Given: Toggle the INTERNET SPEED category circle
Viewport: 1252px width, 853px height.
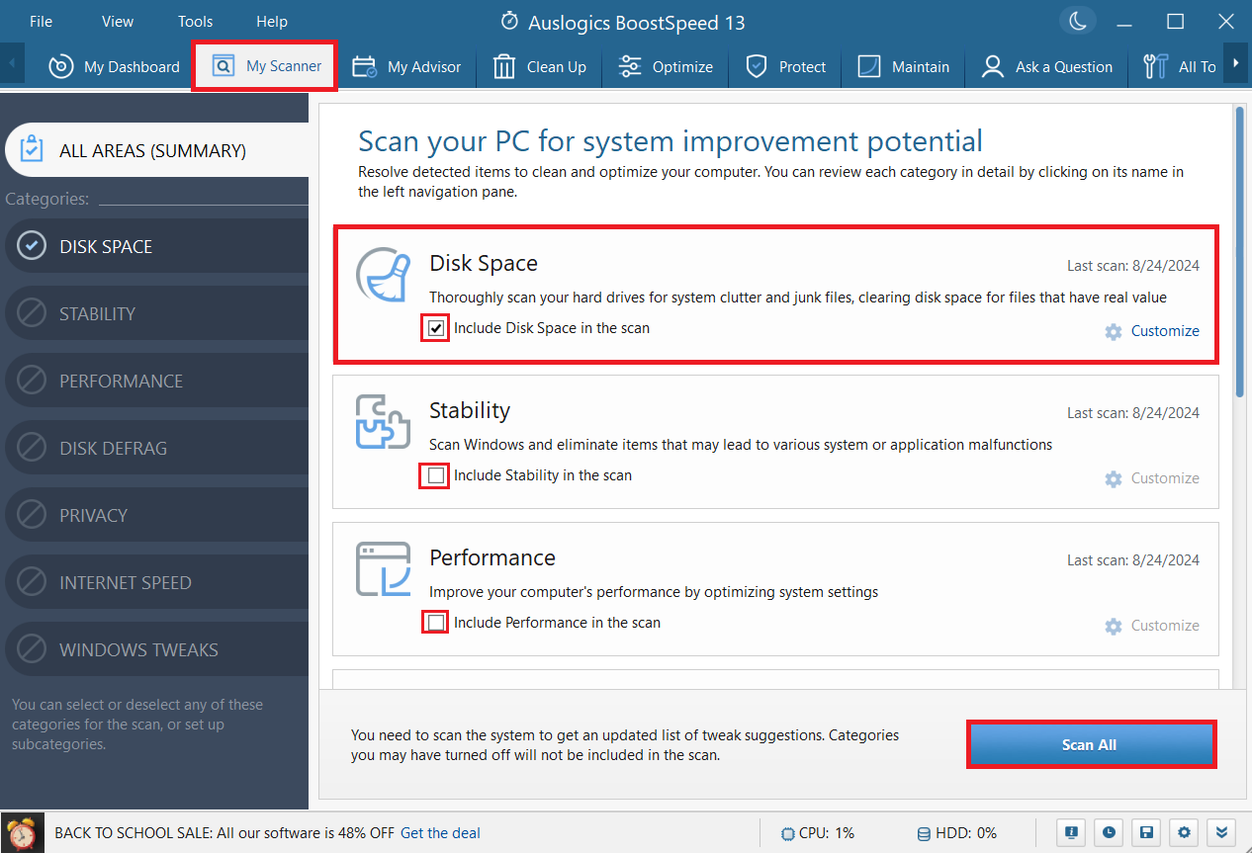Looking at the screenshot, I should coord(33,582).
